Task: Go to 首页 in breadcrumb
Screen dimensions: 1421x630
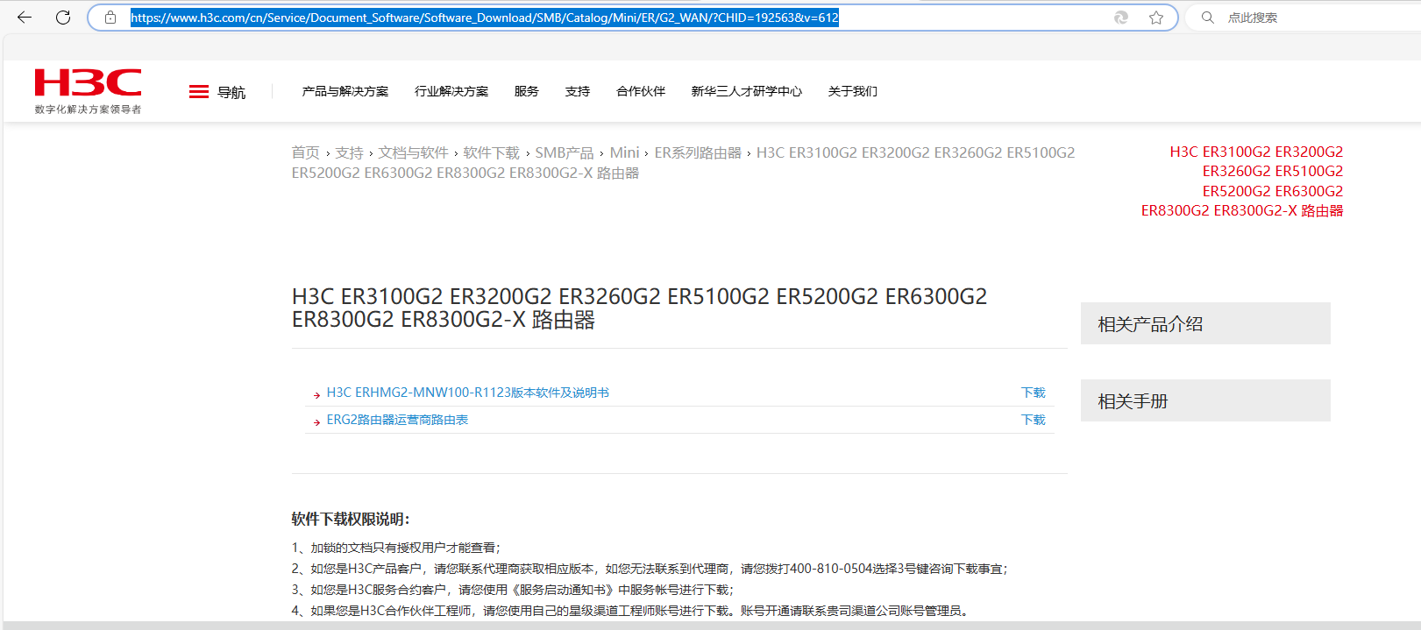Action: [x=306, y=152]
